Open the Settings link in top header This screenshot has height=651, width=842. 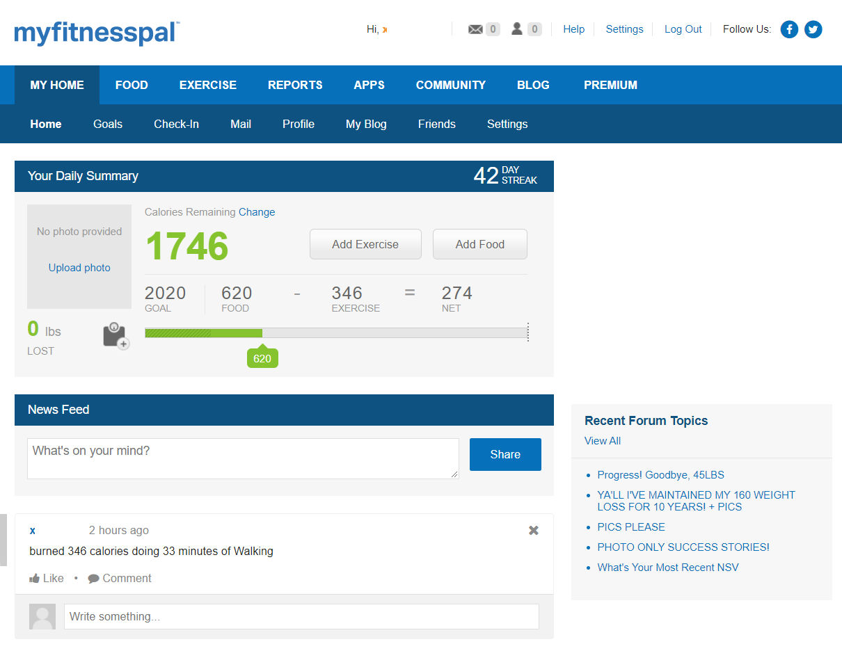pos(624,29)
